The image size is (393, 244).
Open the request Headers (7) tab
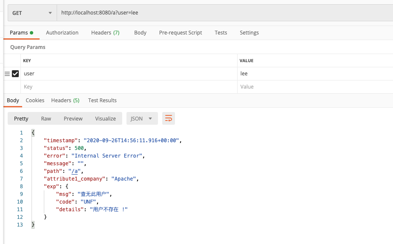tap(105, 33)
